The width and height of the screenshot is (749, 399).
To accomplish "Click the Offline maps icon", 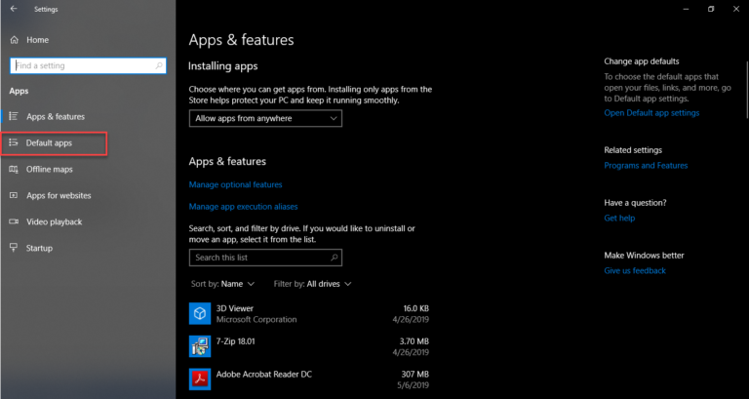I will pyautogui.click(x=13, y=169).
